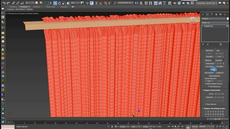
Task: Activate the Select and Move tool
Action: pyautogui.click(x=55, y=3)
